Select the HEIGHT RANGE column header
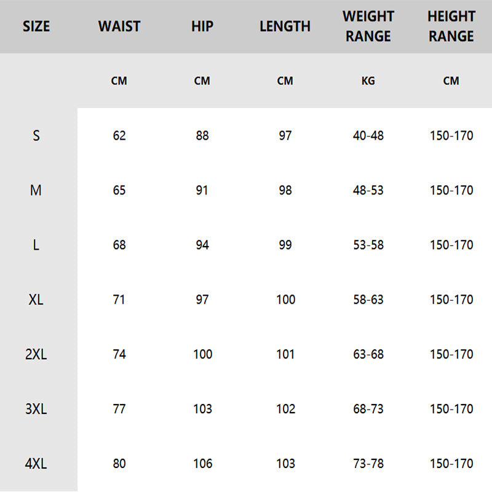This screenshot has height=492, width=492. click(451, 26)
